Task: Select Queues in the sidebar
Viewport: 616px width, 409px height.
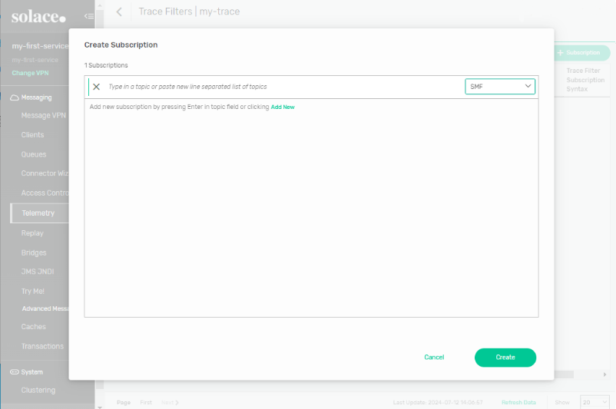Action: point(34,154)
